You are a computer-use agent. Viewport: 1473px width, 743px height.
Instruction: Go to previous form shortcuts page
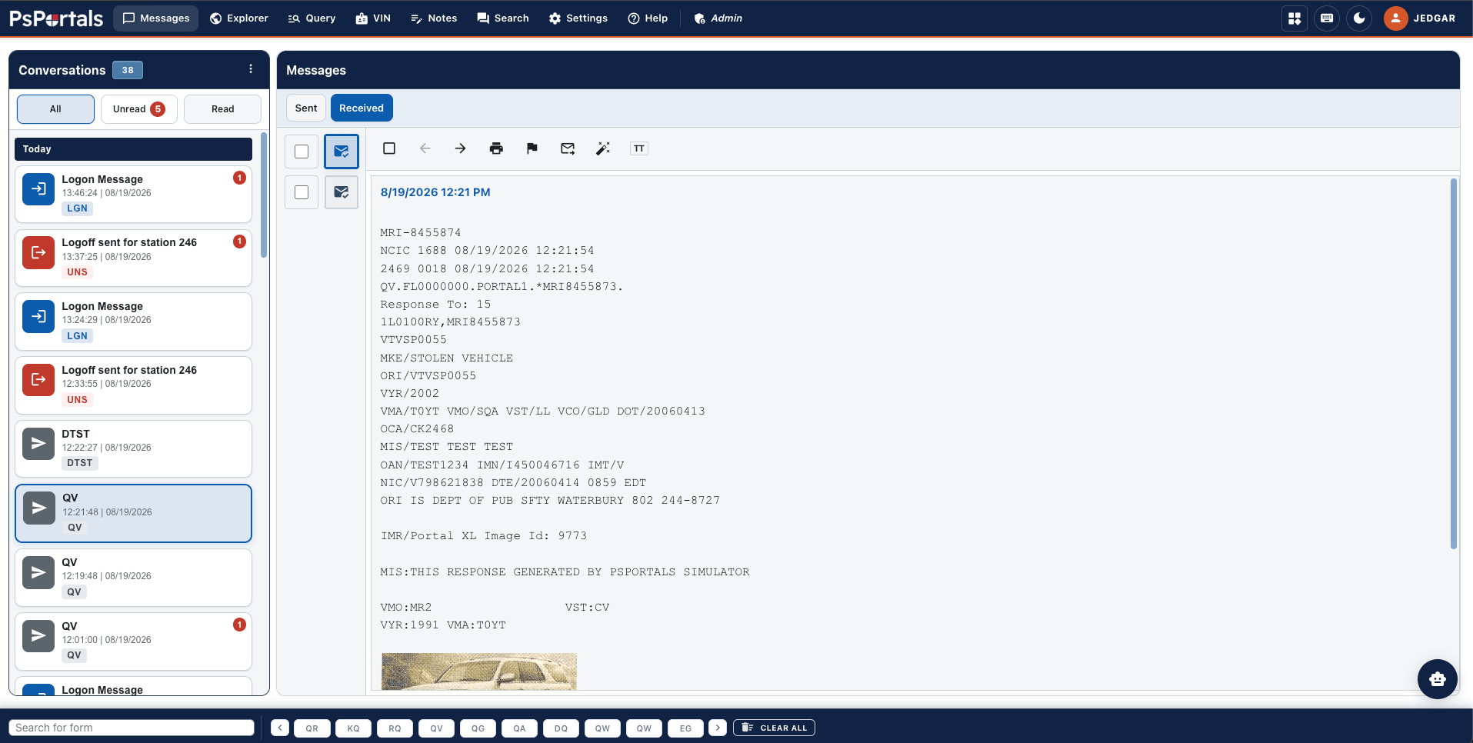tap(280, 728)
